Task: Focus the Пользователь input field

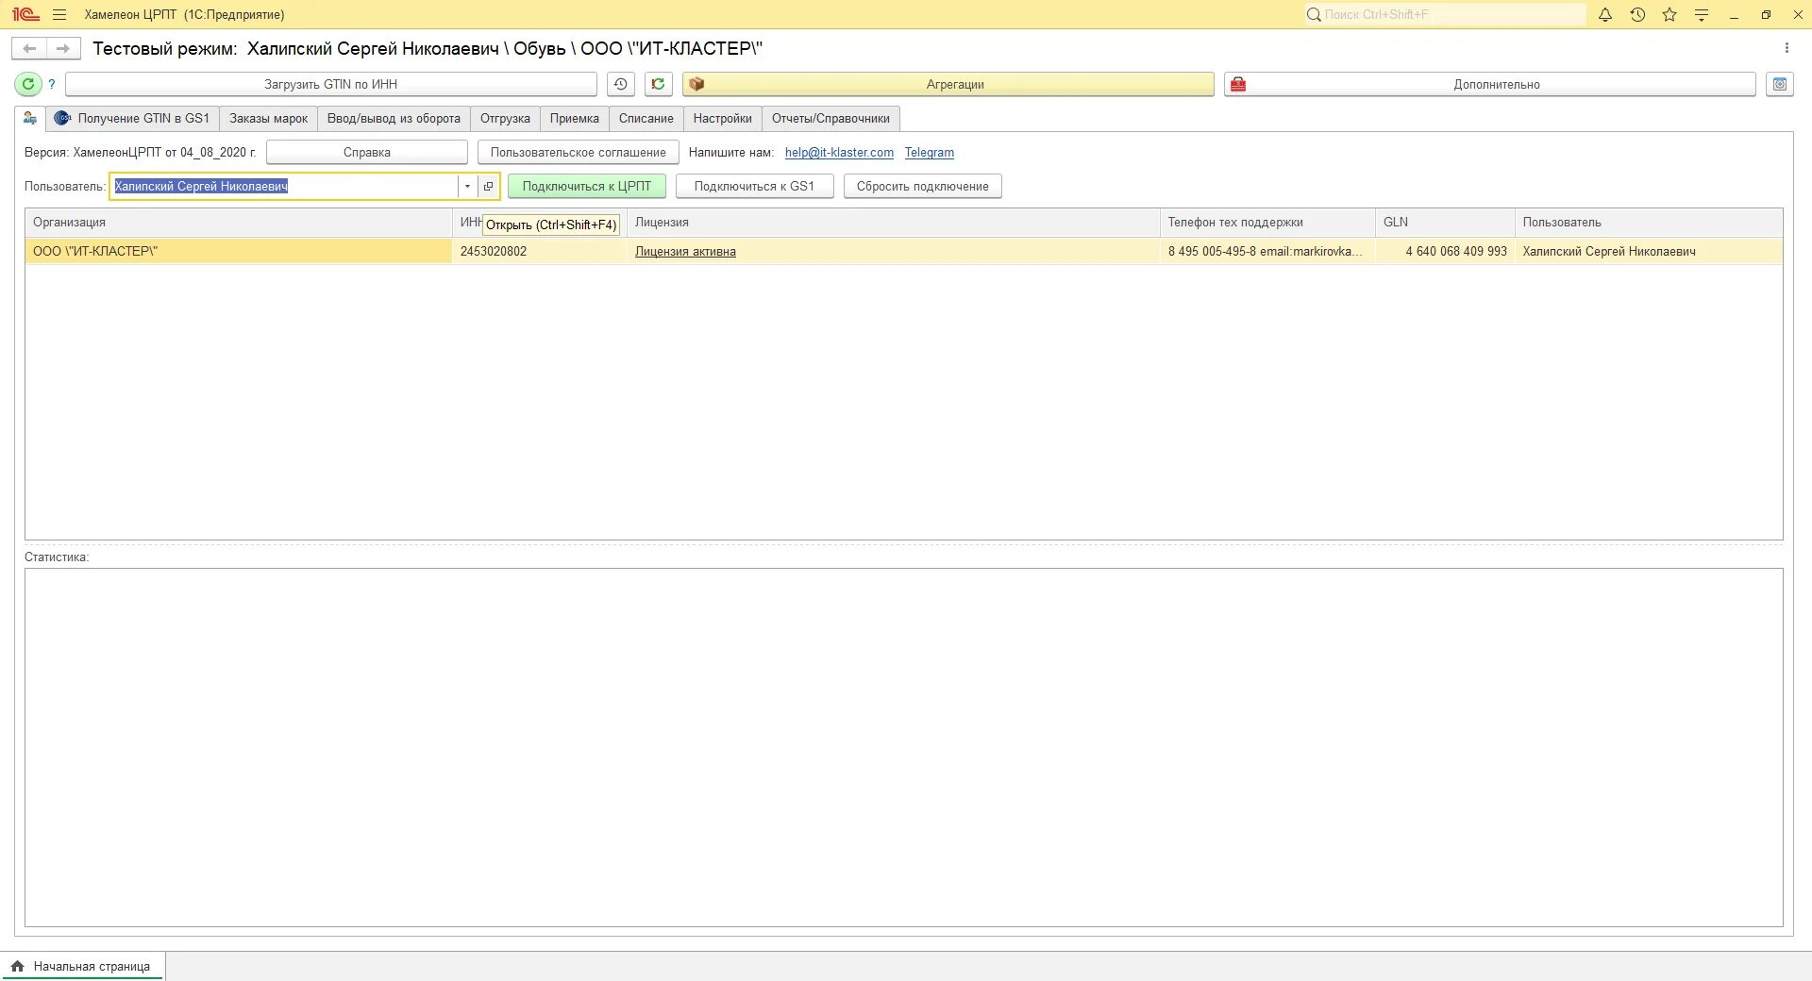Action: pos(285,186)
